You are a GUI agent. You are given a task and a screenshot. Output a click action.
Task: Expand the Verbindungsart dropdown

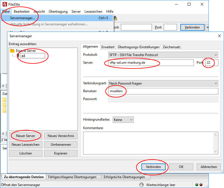click(x=163, y=83)
